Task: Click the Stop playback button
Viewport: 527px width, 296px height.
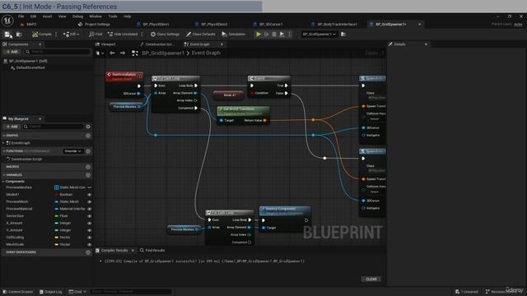Action: tap(274, 35)
